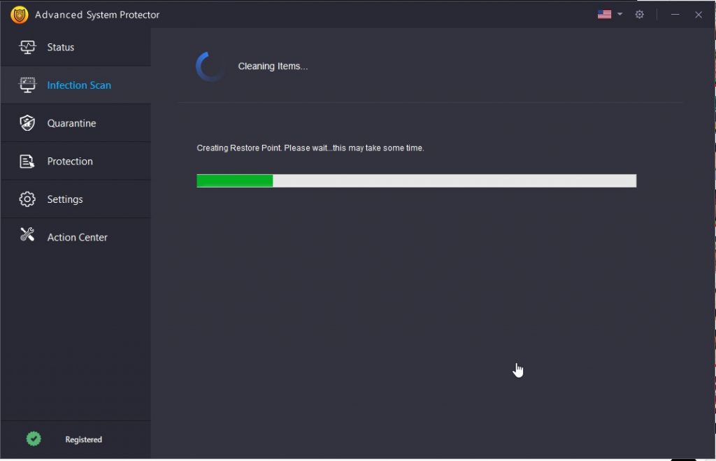The width and height of the screenshot is (716, 461).
Task: Select the Action Center entry
Action: [77, 236]
